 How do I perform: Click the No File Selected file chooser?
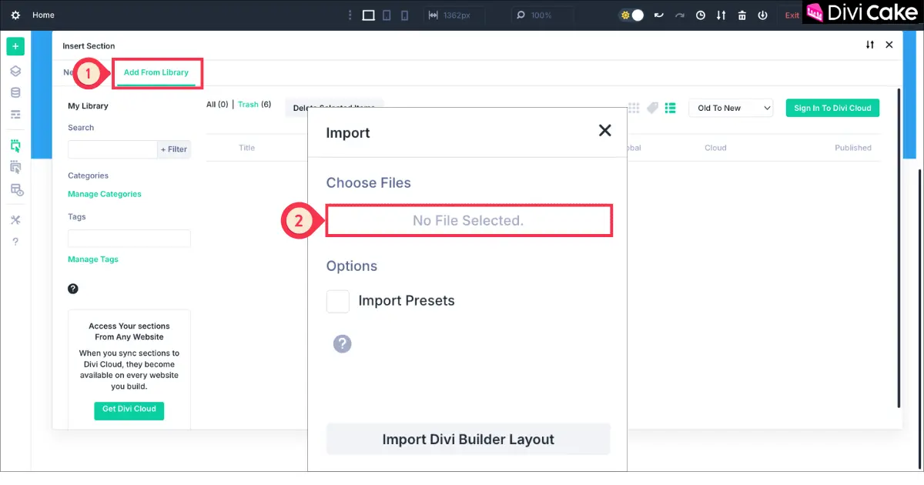pyautogui.click(x=468, y=220)
